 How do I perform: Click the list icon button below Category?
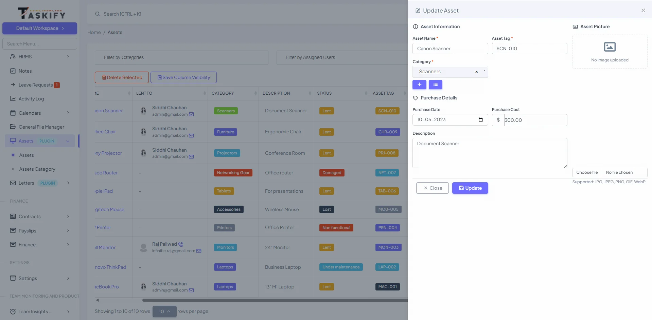[x=435, y=84]
